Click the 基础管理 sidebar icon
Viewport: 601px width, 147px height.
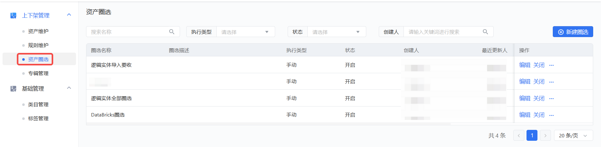[13, 89]
